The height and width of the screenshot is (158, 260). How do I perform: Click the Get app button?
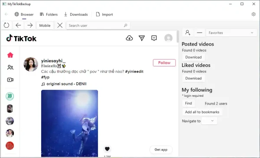pos(161,149)
